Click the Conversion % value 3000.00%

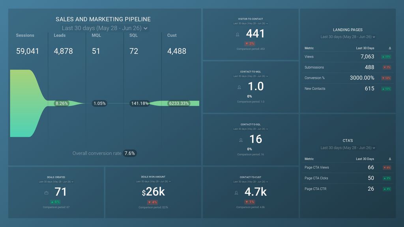click(362, 78)
